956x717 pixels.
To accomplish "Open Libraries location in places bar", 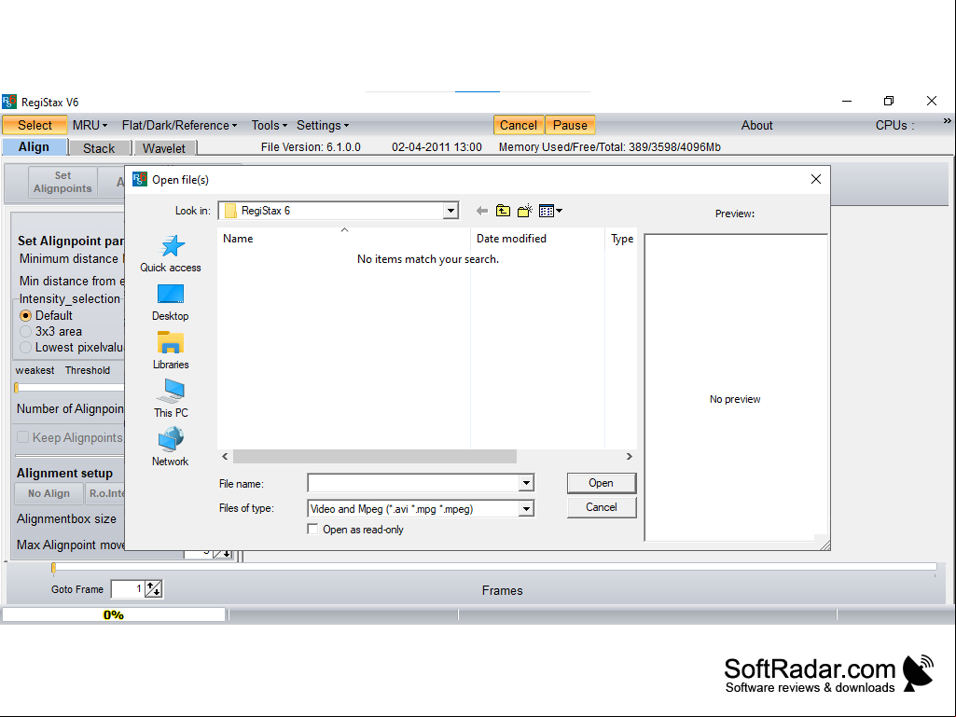I will (x=171, y=351).
